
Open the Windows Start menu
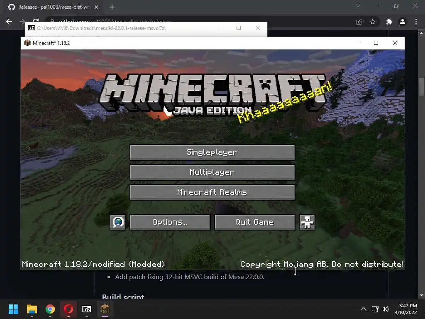[x=13, y=309]
